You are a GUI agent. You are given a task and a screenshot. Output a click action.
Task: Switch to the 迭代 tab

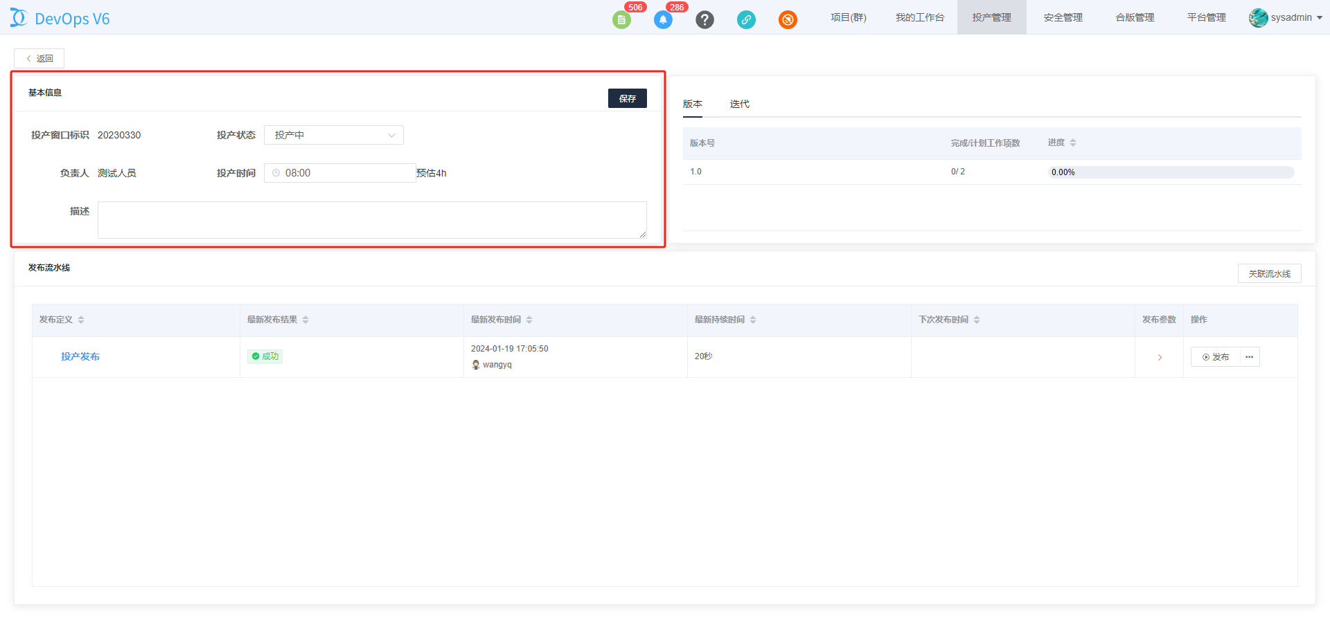tap(739, 104)
